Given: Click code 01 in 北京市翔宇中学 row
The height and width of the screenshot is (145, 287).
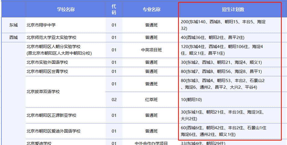Looking at the screenshot, I should [x=114, y=25].
